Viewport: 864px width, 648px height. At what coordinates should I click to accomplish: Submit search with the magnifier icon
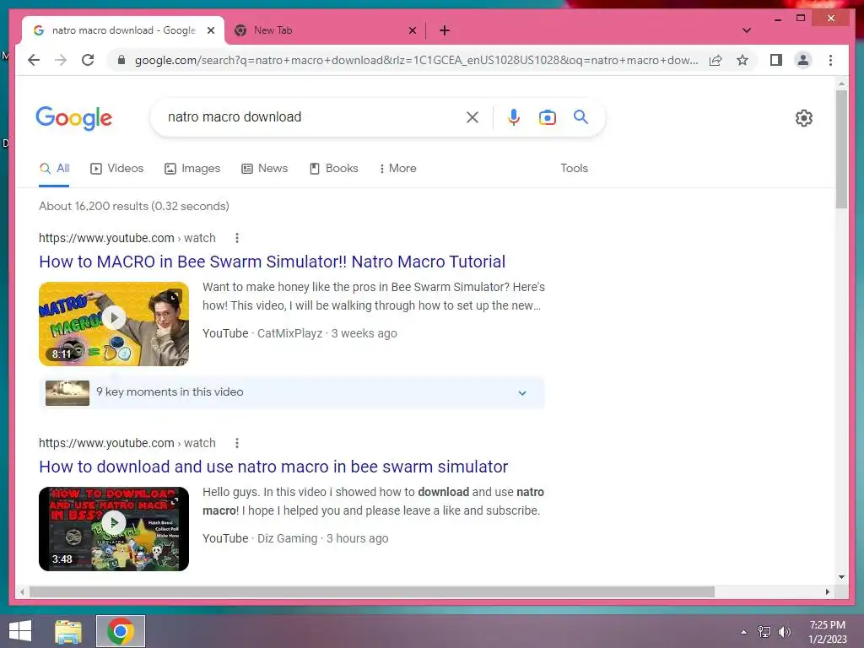pyautogui.click(x=580, y=116)
